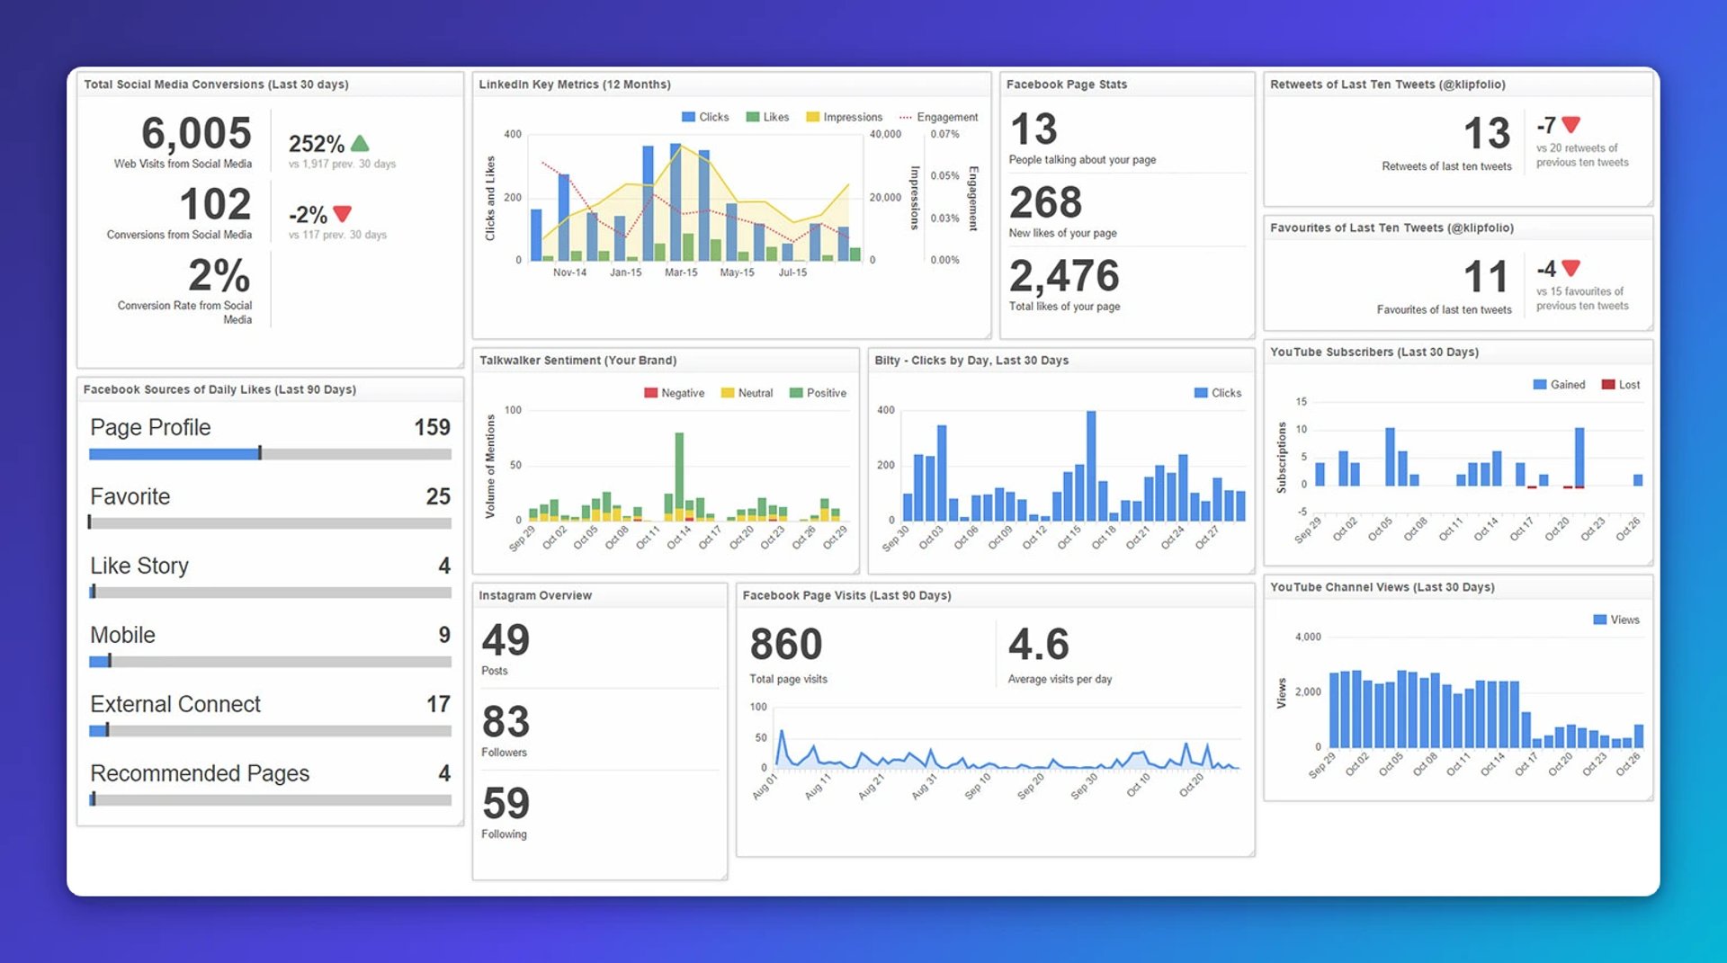
Task: Click red down arrow beside -2%
Action: [x=342, y=214]
